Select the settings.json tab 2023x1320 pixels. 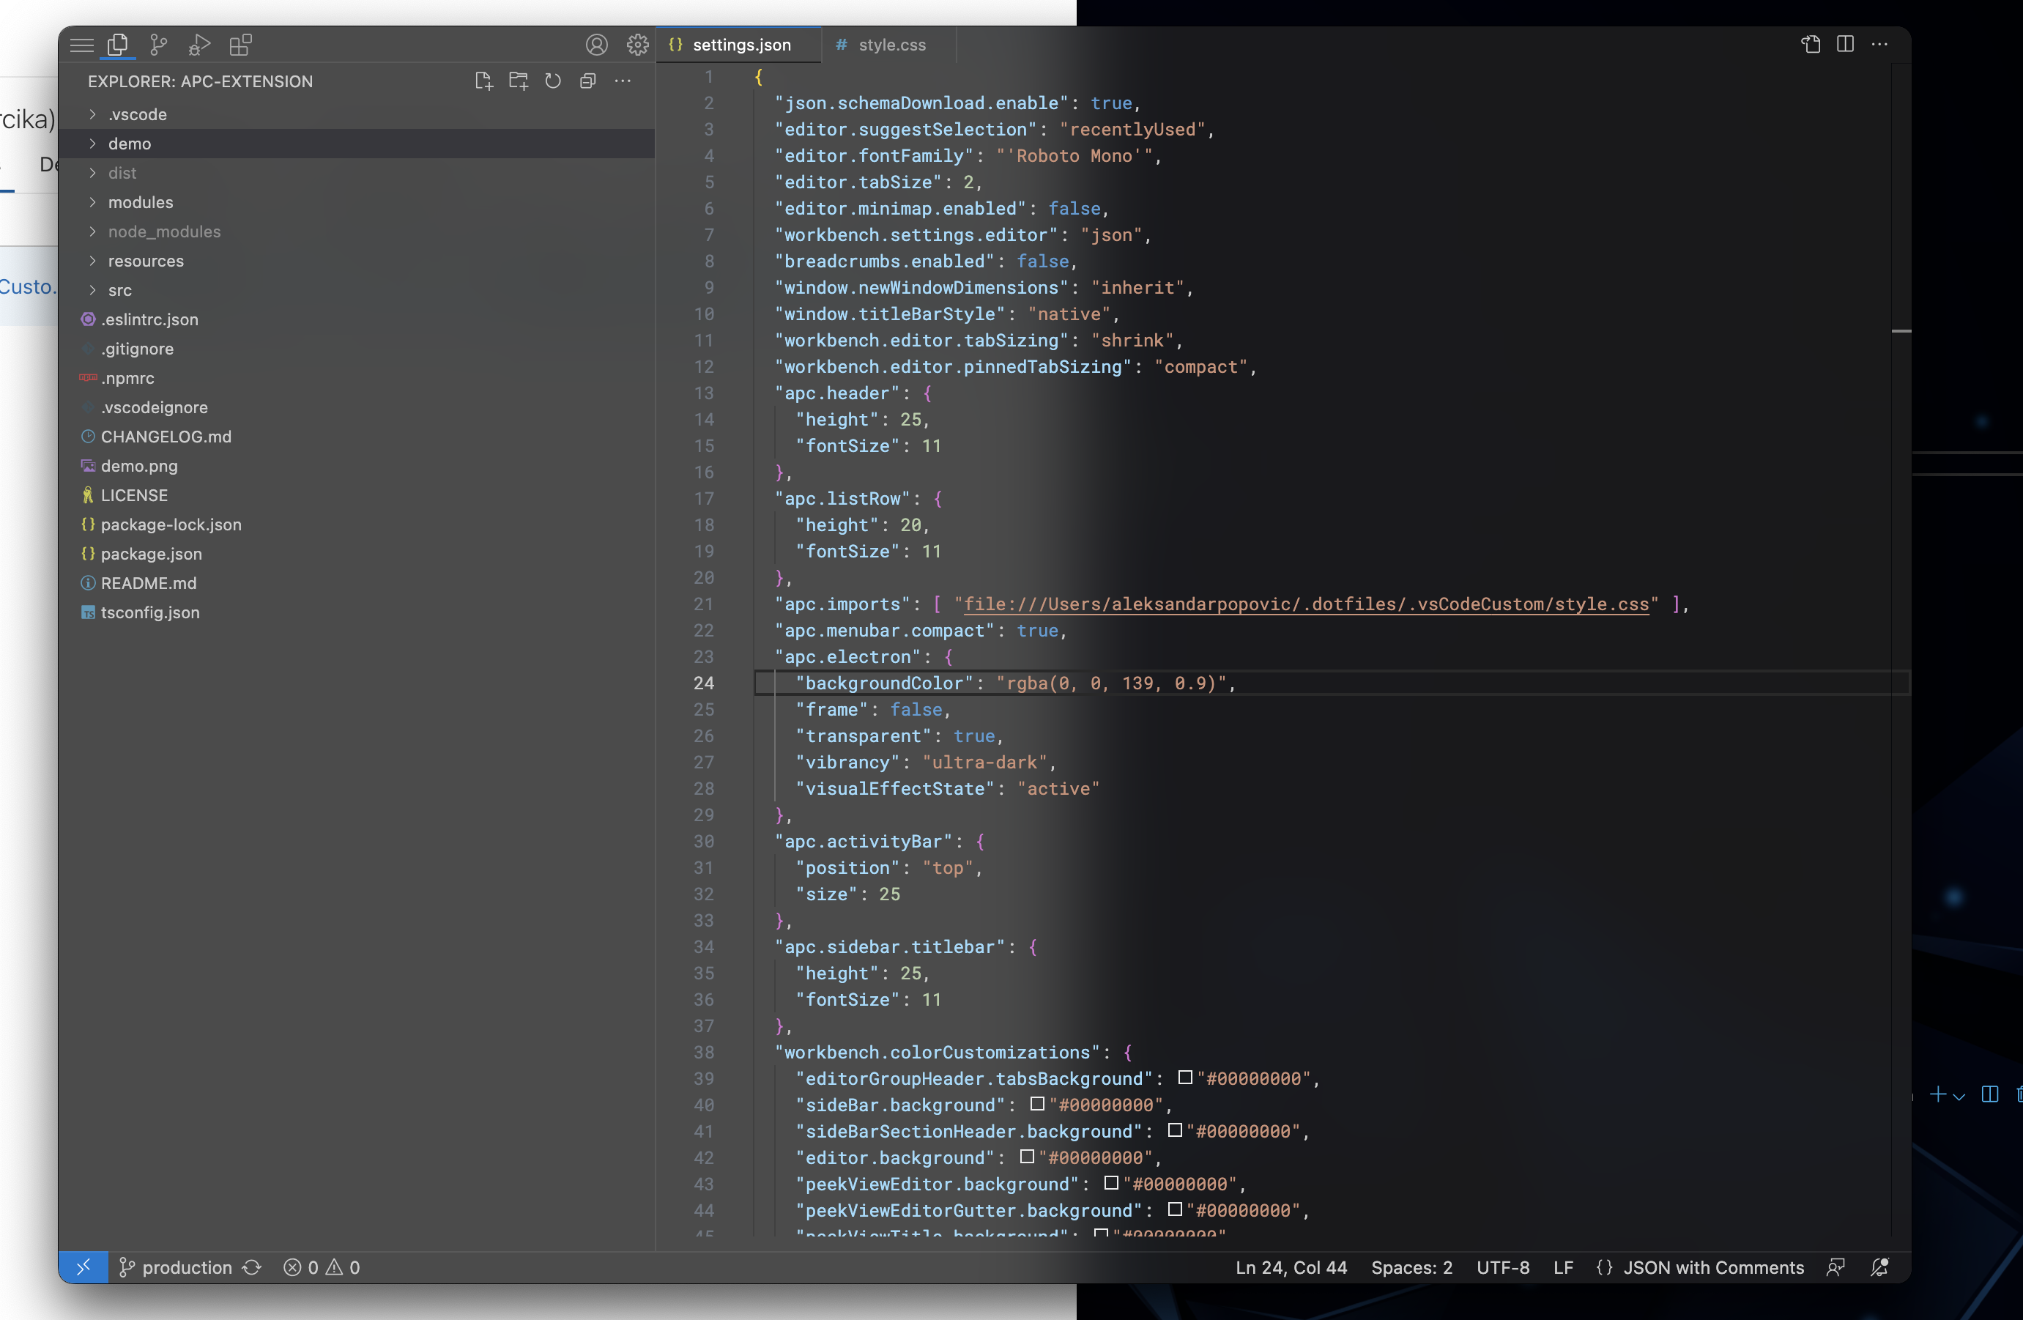(x=741, y=44)
